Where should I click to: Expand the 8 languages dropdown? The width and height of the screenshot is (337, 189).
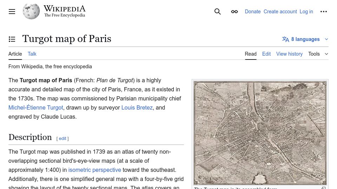pyautogui.click(x=305, y=39)
